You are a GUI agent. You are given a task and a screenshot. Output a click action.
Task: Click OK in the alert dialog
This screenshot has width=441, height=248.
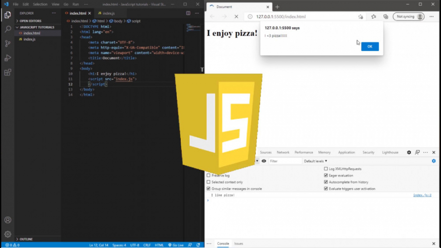(370, 47)
